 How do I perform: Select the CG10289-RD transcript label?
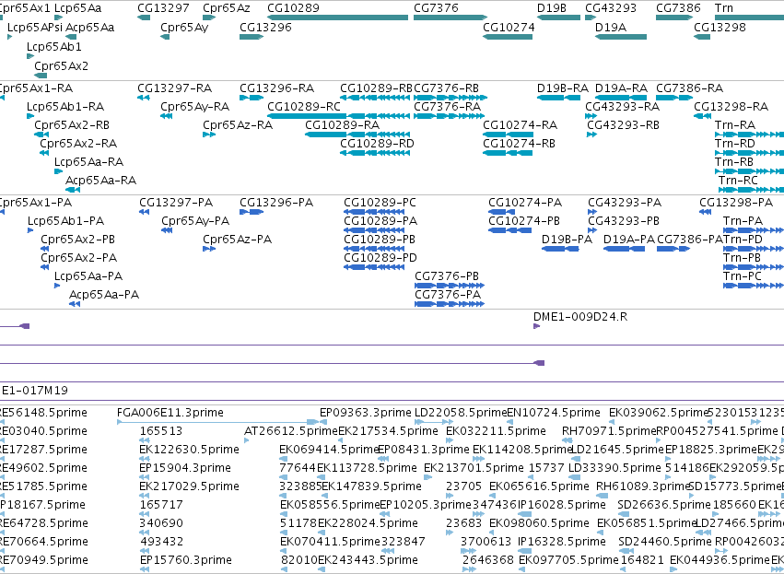tap(377, 144)
